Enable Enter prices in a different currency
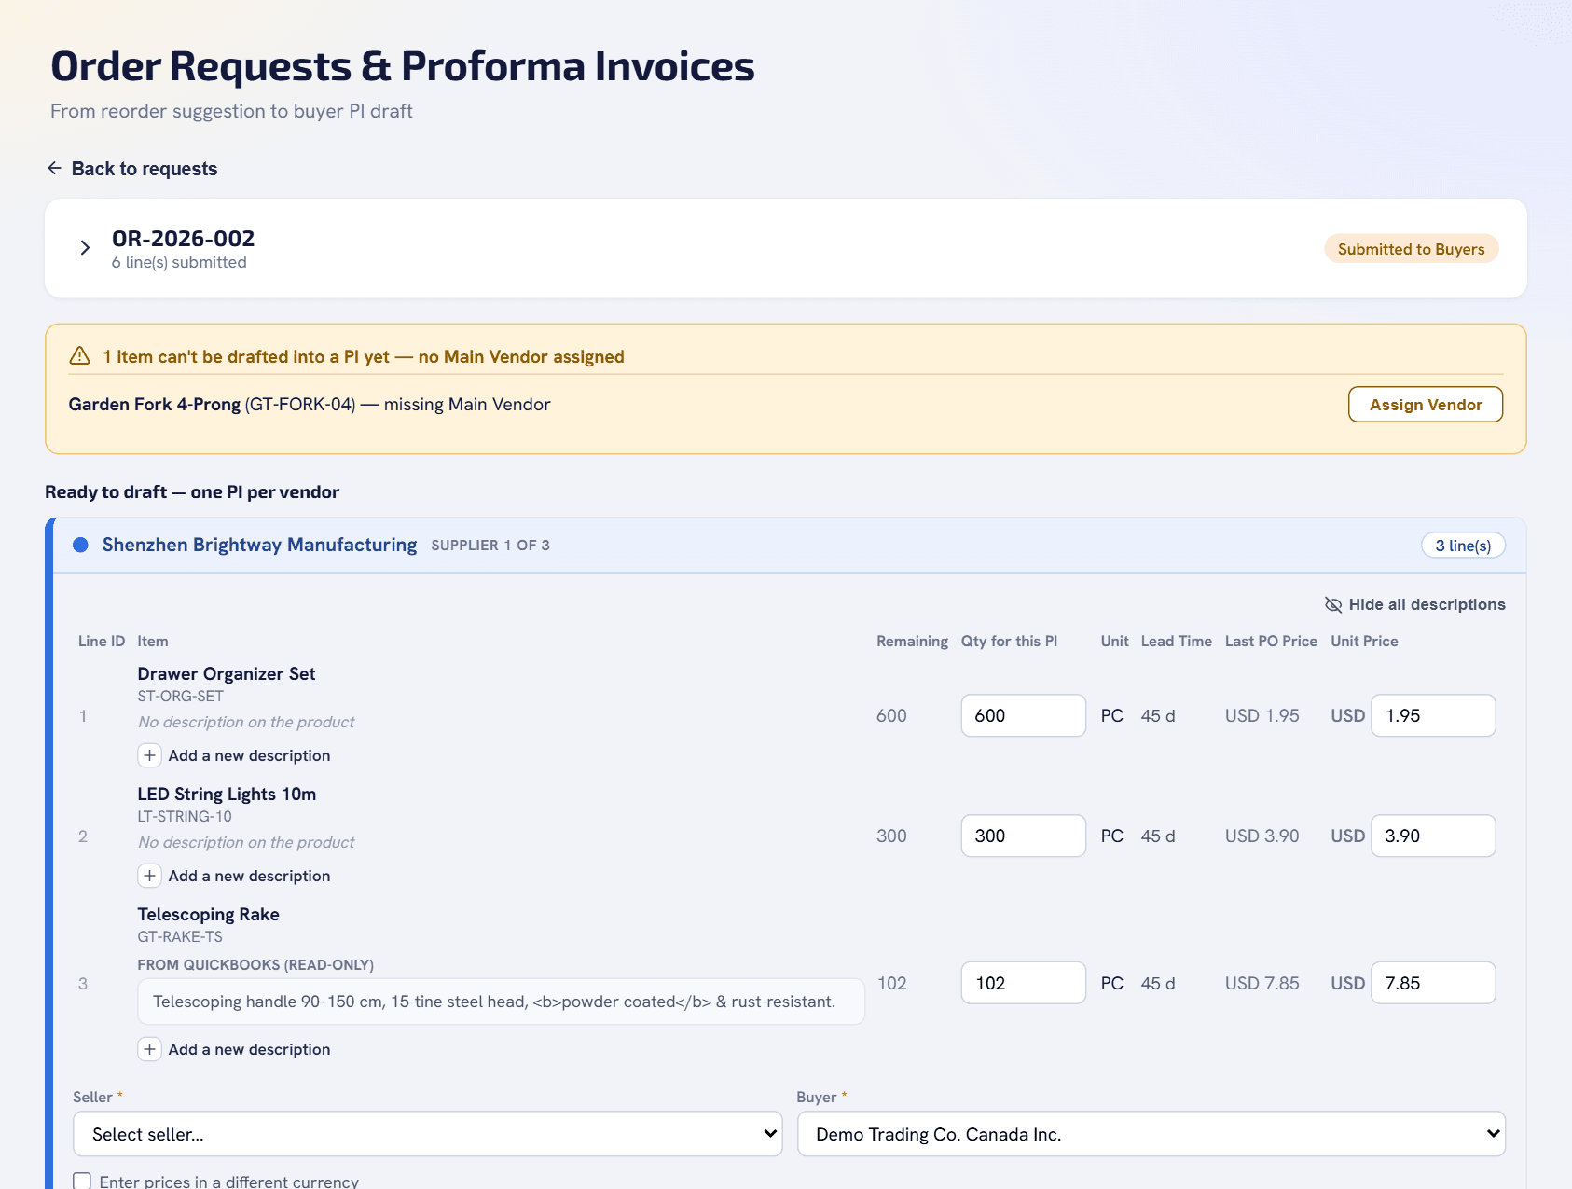 point(82,1182)
